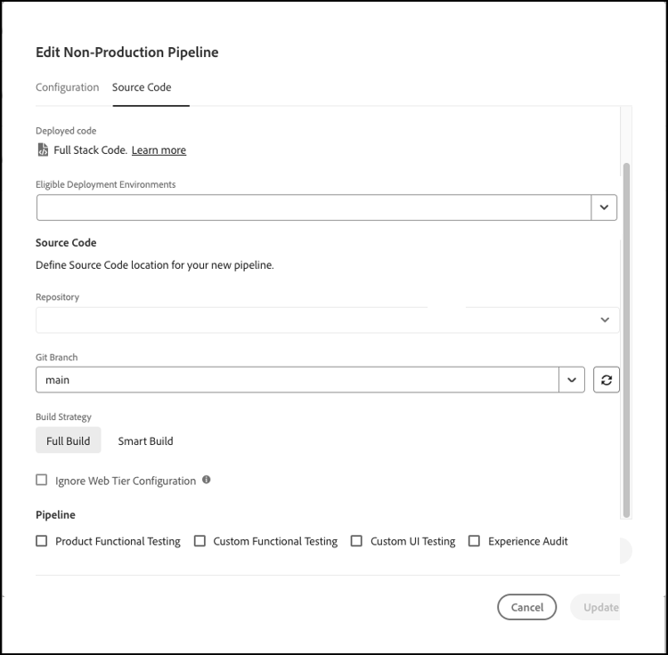Click the dialog's vertical scrollbar
This screenshot has height=655, width=668.
point(626,338)
